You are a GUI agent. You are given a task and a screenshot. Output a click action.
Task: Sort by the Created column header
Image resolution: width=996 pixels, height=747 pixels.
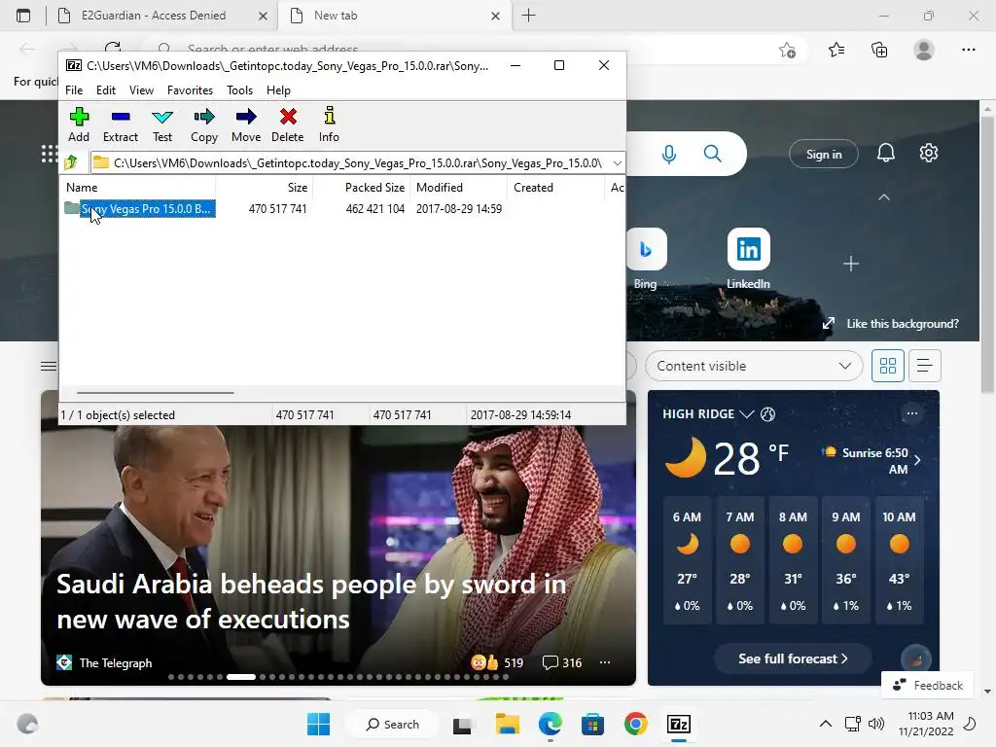point(555,188)
